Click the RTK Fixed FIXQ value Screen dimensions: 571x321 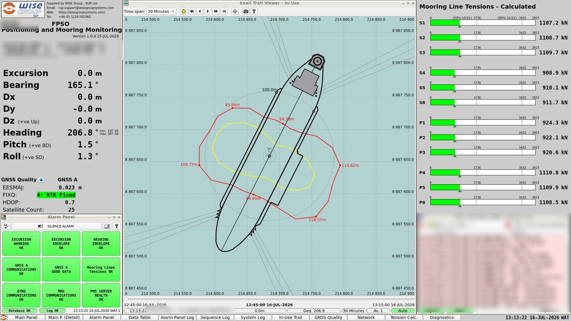click(x=56, y=195)
